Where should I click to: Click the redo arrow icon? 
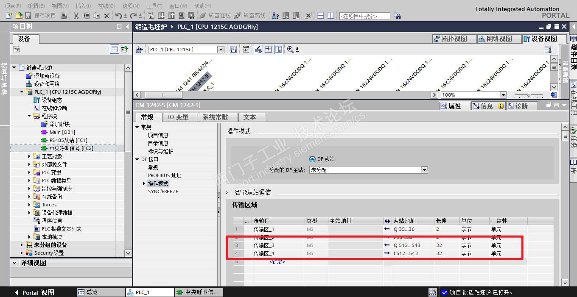click(x=134, y=15)
